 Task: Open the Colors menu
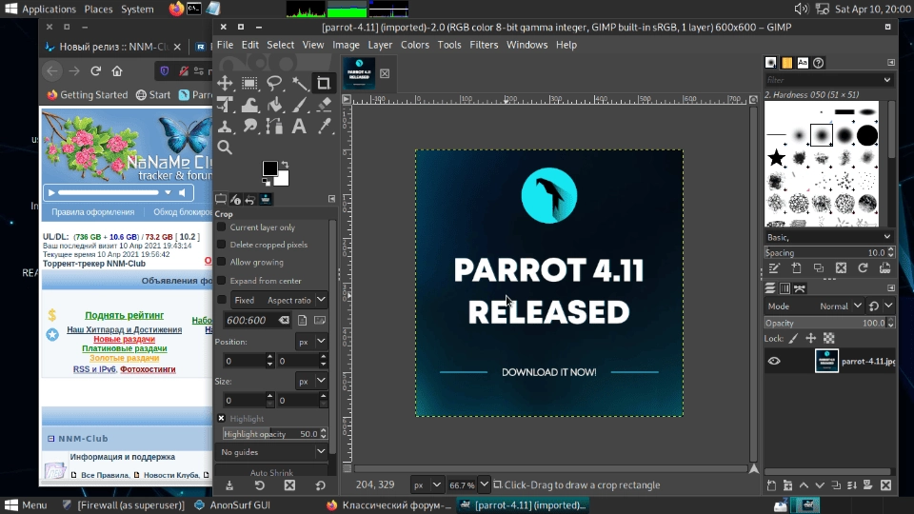414,45
